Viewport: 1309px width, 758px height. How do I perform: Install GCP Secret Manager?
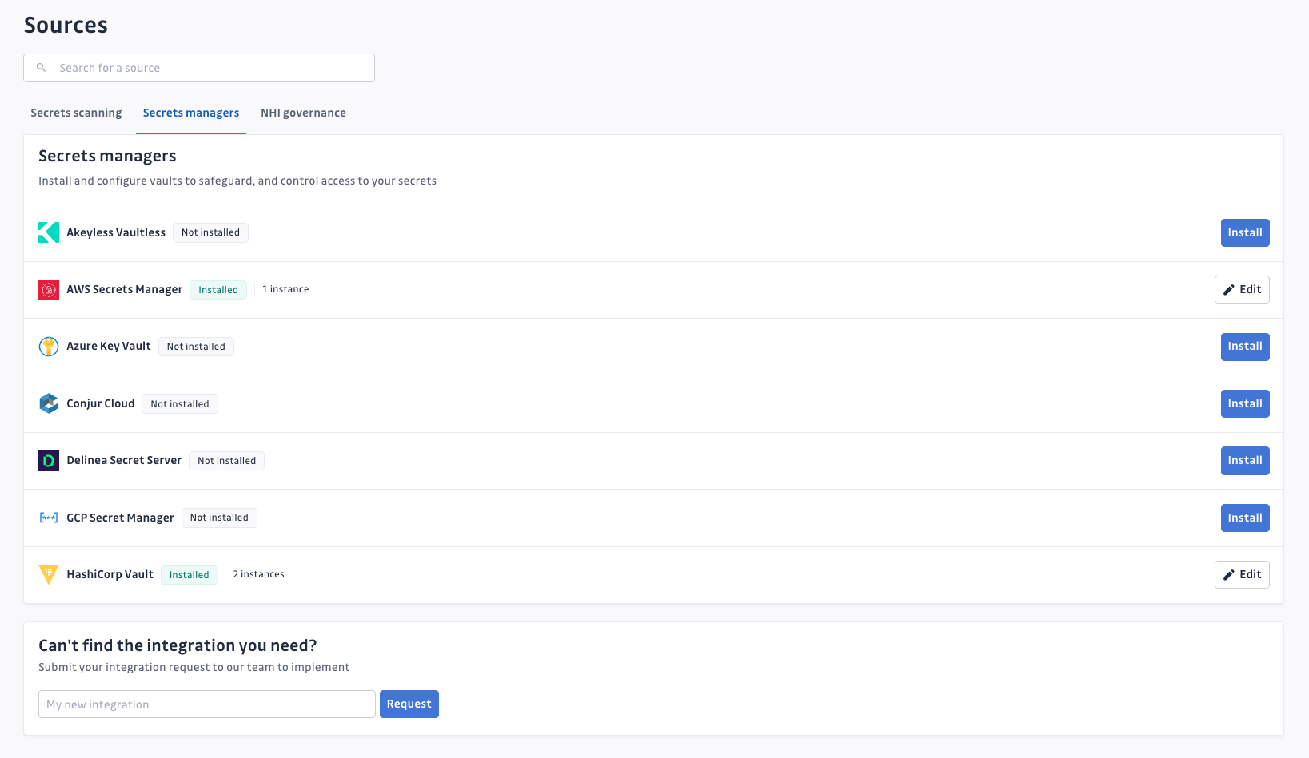pyautogui.click(x=1245, y=518)
